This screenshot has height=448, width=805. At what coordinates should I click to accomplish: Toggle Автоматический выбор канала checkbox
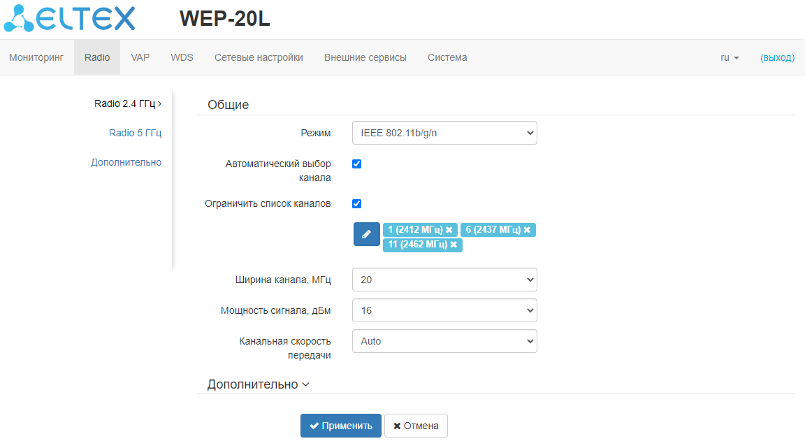pyautogui.click(x=357, y=164)
